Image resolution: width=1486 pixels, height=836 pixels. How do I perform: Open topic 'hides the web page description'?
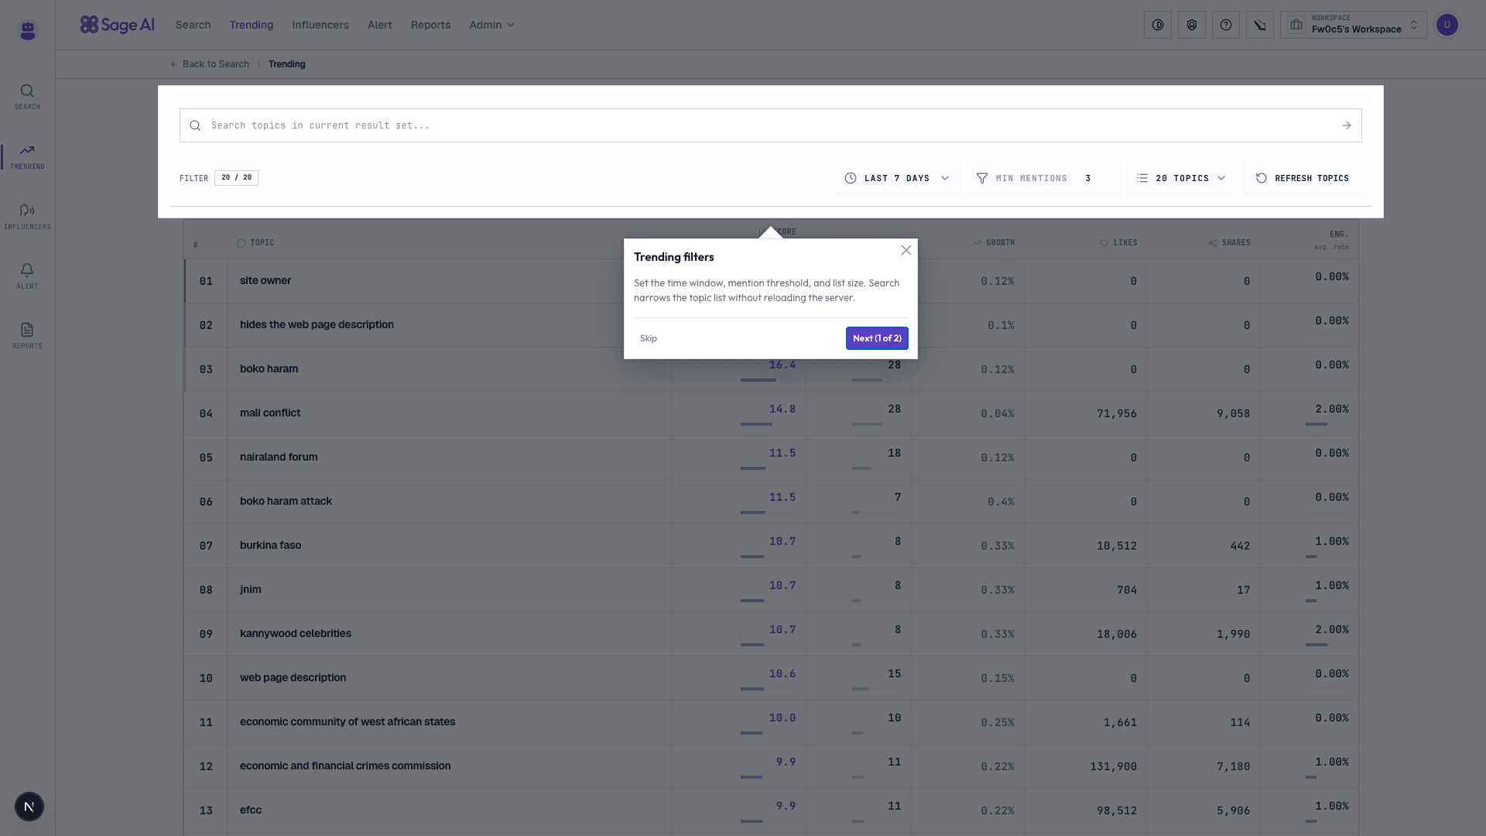317,325
